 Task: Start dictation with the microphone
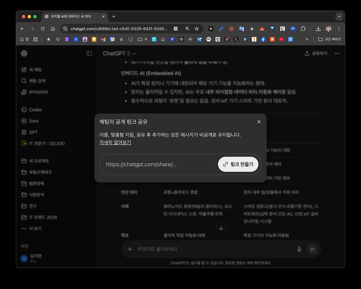[x=299, y=249]
